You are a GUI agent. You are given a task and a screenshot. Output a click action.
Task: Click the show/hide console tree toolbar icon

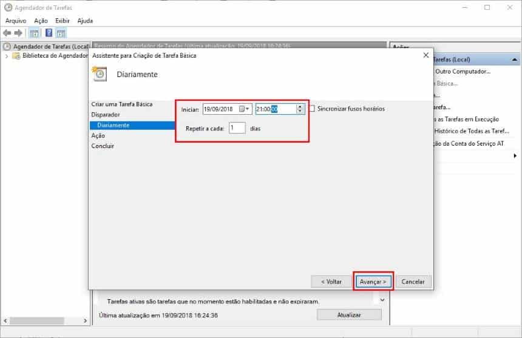tap(34, 33)
